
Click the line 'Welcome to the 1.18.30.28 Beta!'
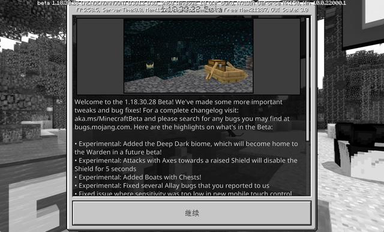click(x=124, y=102)
